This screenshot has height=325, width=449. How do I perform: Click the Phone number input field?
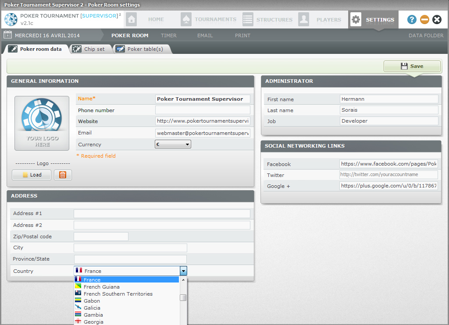click(203, 110)
